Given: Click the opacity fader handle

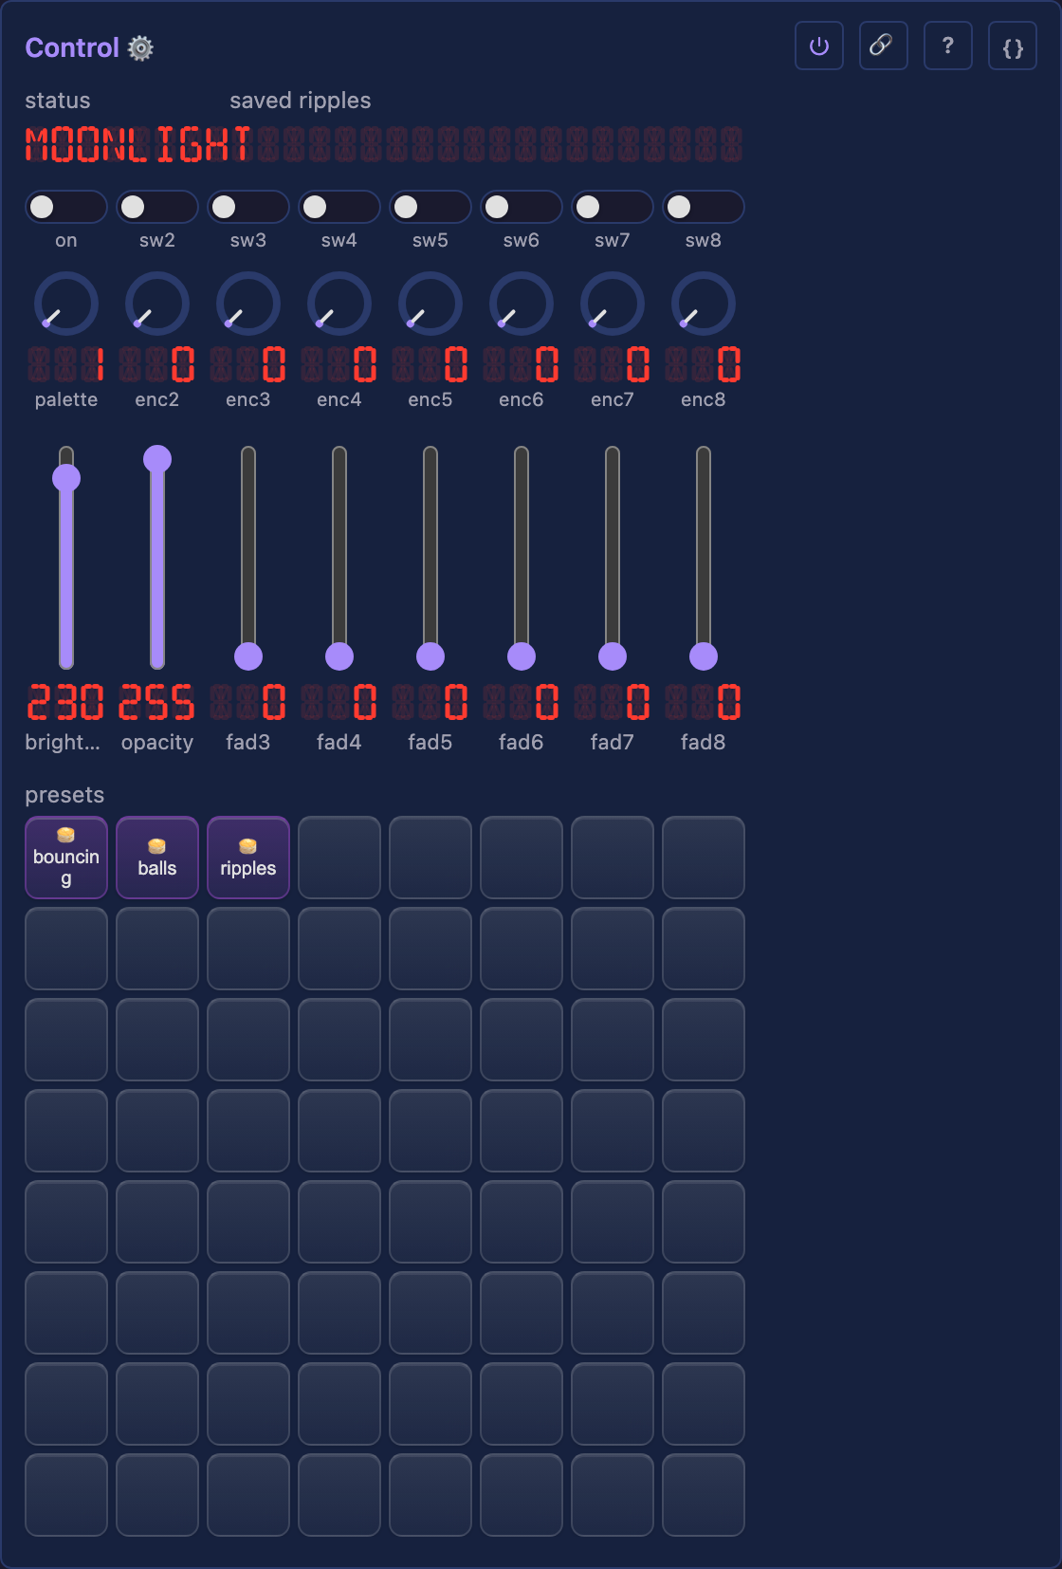Looking at the screenshot, I should click(157, 459).
